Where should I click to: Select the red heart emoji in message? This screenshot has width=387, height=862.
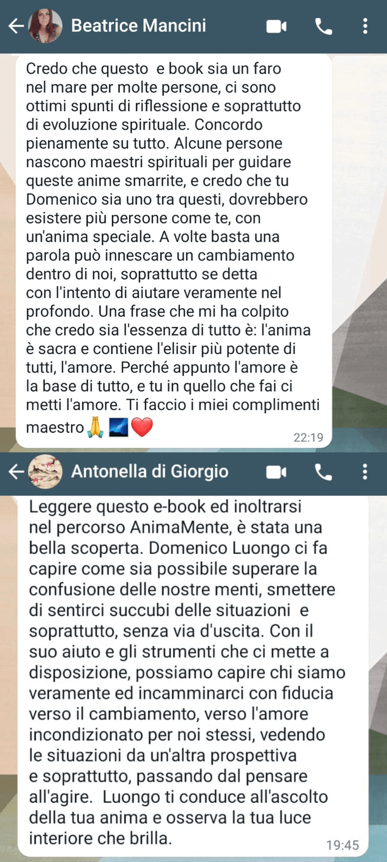(142, 428)
